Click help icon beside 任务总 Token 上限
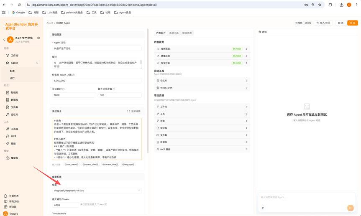Image resolution: width=361 pixels, height=216 pixels. point(74,75)
